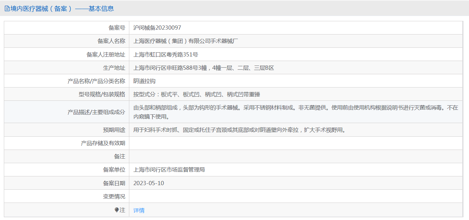469x220 pixels.
Task: Select 上海市闵行区市场监督管理局 text
Action: [169, 170]
